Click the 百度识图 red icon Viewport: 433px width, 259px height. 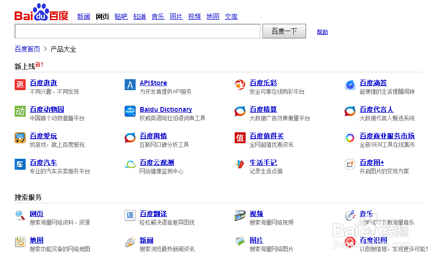pos(350,242)
